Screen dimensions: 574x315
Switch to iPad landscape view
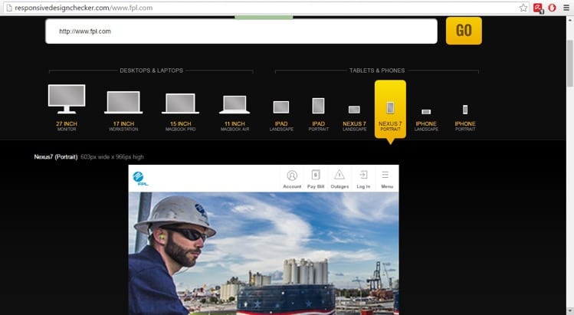(281, 108)
